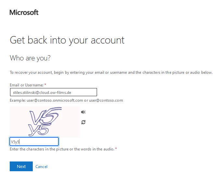Image resolution: width=219 pixels, height=180 pixels.
Task: Click the "Who are you?" subheading
Action: 30,58
